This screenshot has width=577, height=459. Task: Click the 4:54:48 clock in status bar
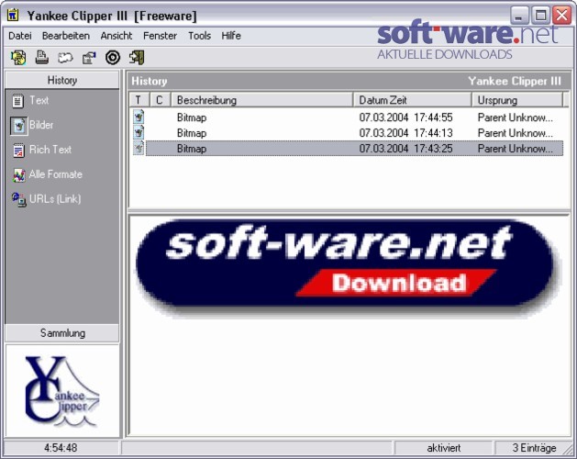tap(61, 448)
